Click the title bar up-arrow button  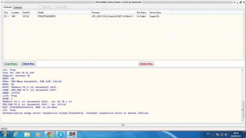(x=235, y=2)
